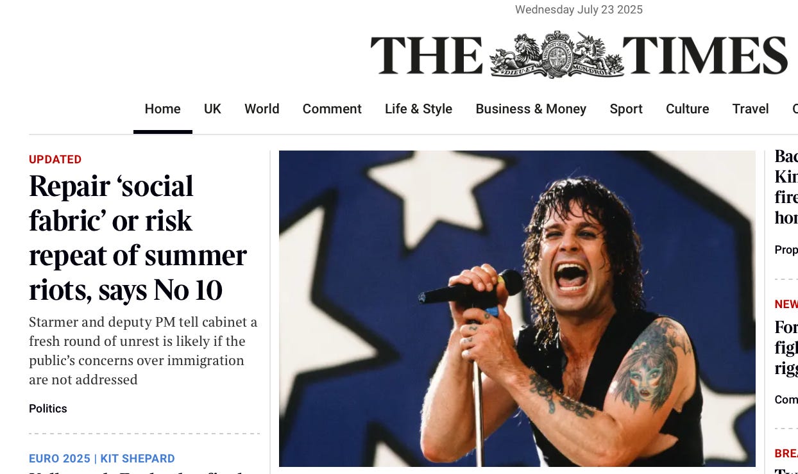Open the singer with microphone photo
The height and width of the screenshot is (474, 798).
(x=517, y=308)
